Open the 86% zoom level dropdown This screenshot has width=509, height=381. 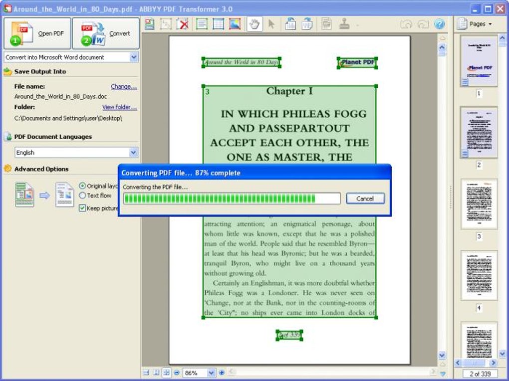tap(211, 373)
